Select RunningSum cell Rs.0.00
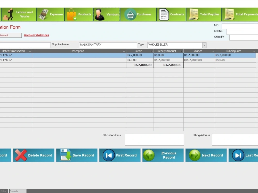This screenshot has width=258, height=193. tap(235, 60)
